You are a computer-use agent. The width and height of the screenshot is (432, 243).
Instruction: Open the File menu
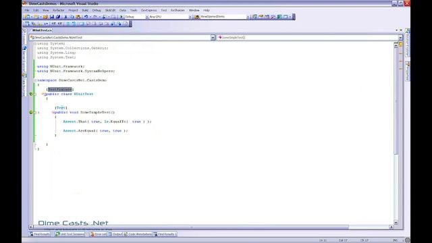(27, 10)
